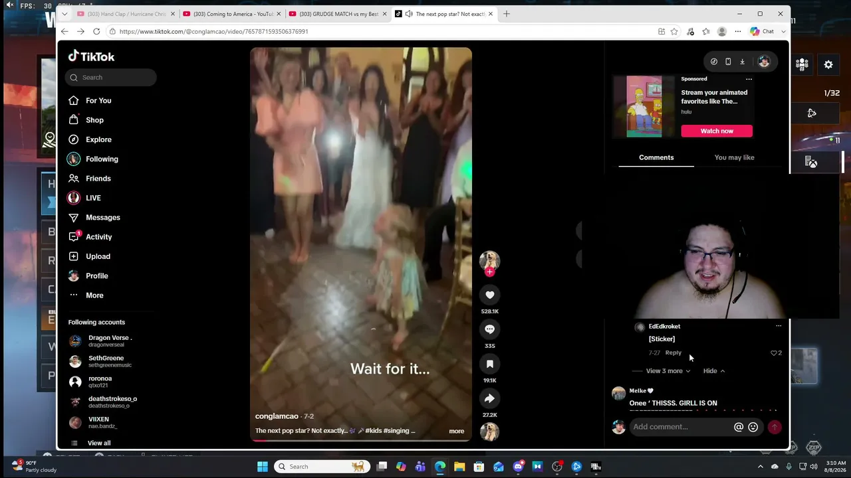Screen dimensions: 851x478
Task: Open SethGreene in following accounts
Action: pos(106,361)
